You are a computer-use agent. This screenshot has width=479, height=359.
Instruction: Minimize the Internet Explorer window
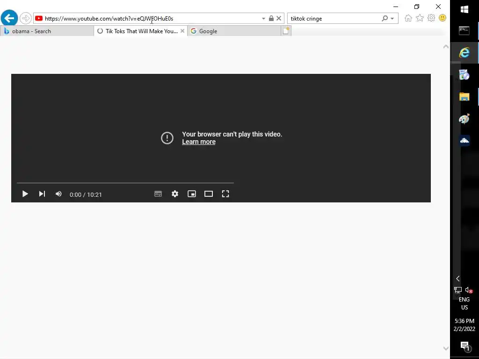396,7
